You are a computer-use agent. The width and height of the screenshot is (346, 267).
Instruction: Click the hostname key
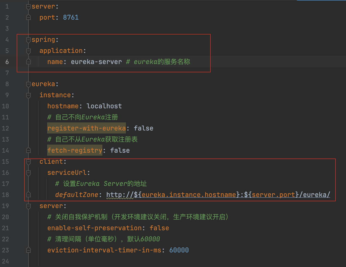pos(63,106)
